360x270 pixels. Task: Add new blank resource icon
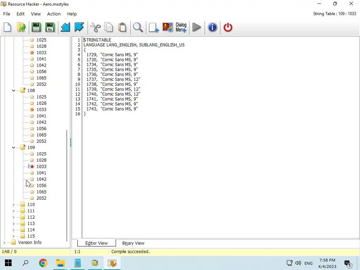coord(154,27)
